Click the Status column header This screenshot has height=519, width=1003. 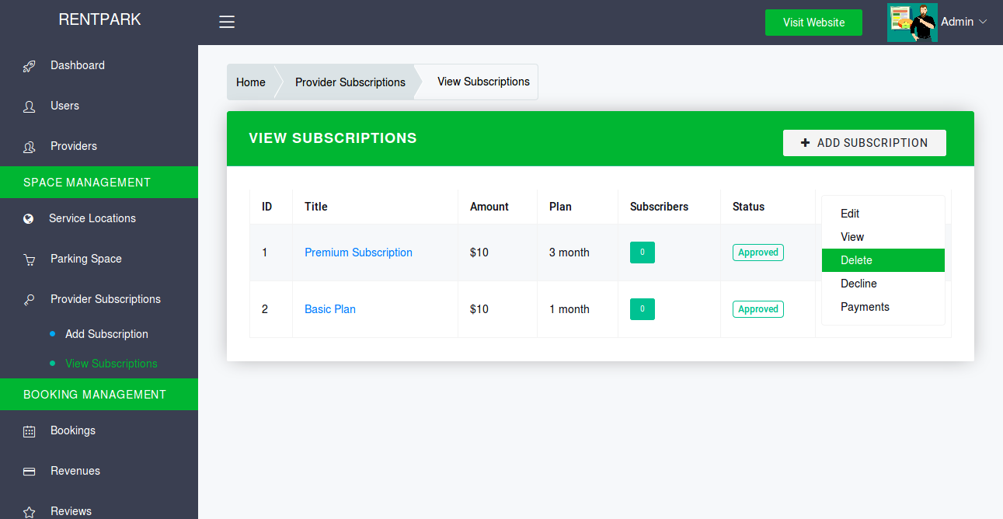click(x=748, y=207)
